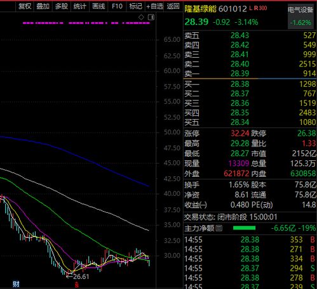This screenshot has height=289, width=317.
Task: Click the red S marker on chart
Action: pyautogui.click(x=77, y=285)
